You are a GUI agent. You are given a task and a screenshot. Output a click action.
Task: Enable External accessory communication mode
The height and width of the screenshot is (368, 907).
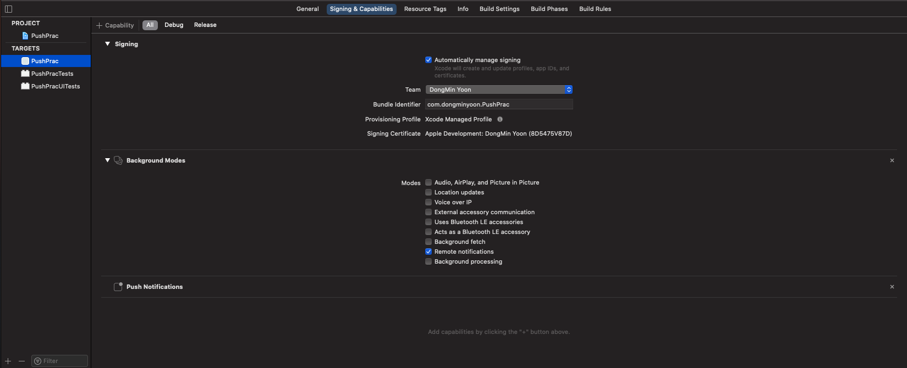coord(428,212)
